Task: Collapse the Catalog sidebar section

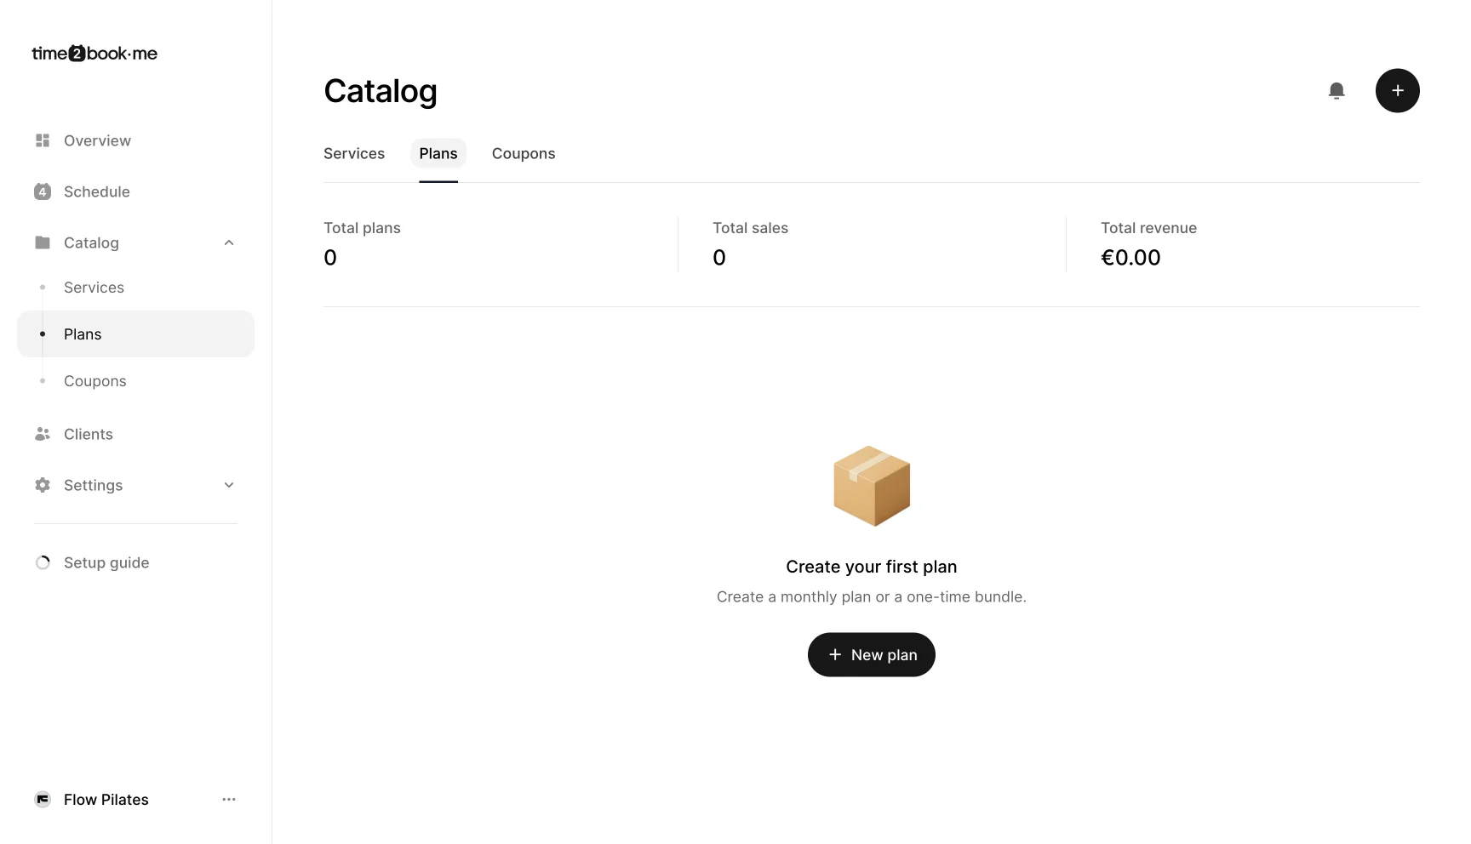Action: click(x=229, y=242)
